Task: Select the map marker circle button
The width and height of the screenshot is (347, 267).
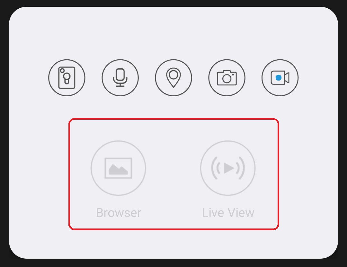Action: [x=173, y=78]
